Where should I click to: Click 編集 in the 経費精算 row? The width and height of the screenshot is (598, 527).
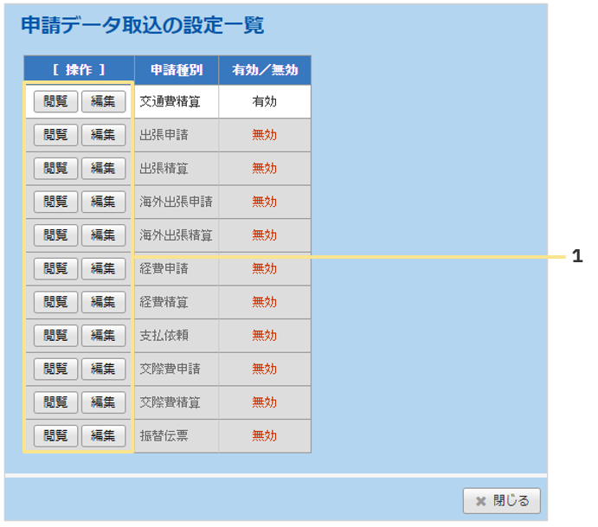[103, 302]
